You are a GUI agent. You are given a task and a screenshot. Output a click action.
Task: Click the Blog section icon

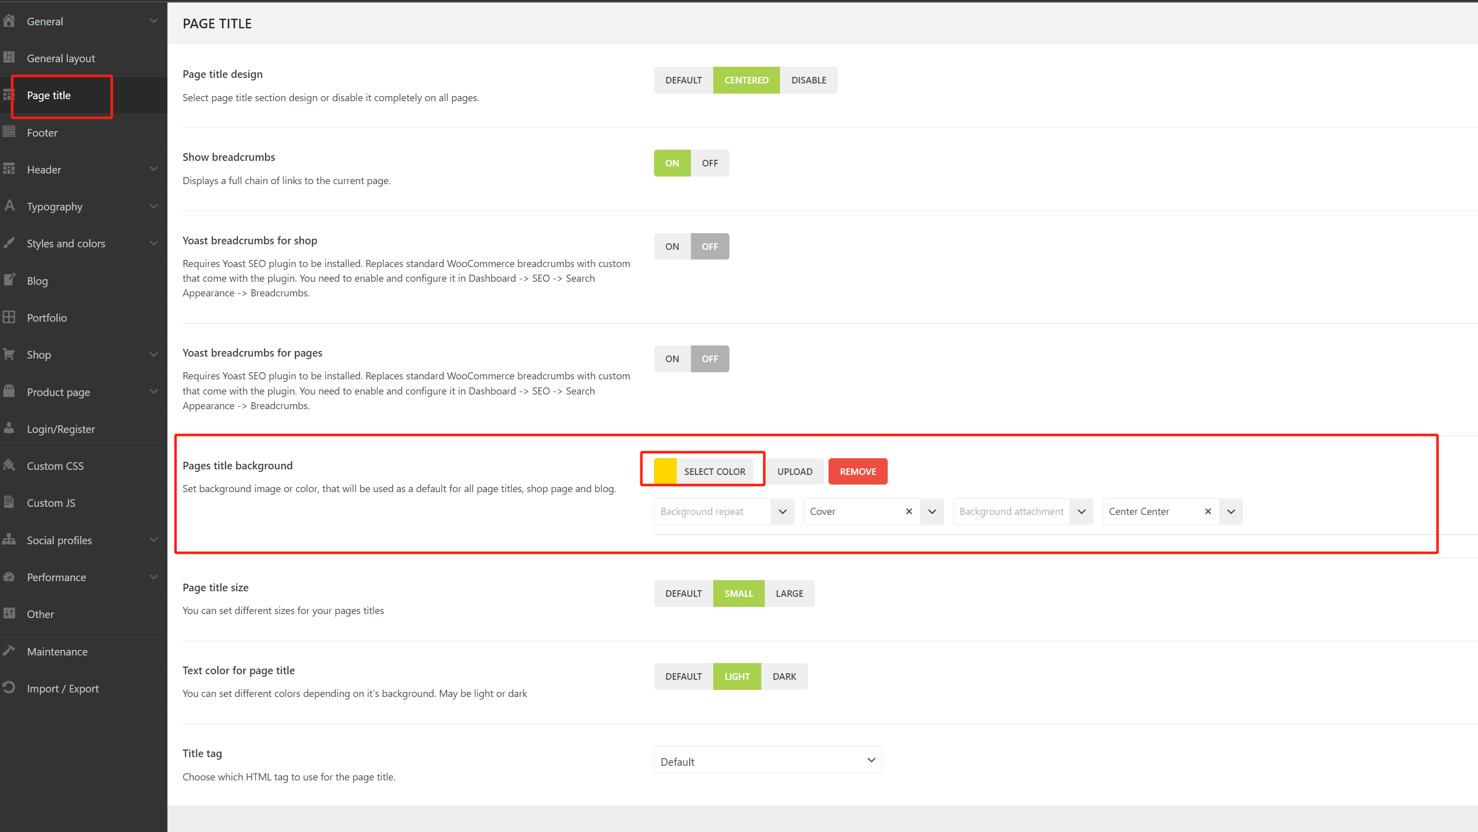point(9,280)
